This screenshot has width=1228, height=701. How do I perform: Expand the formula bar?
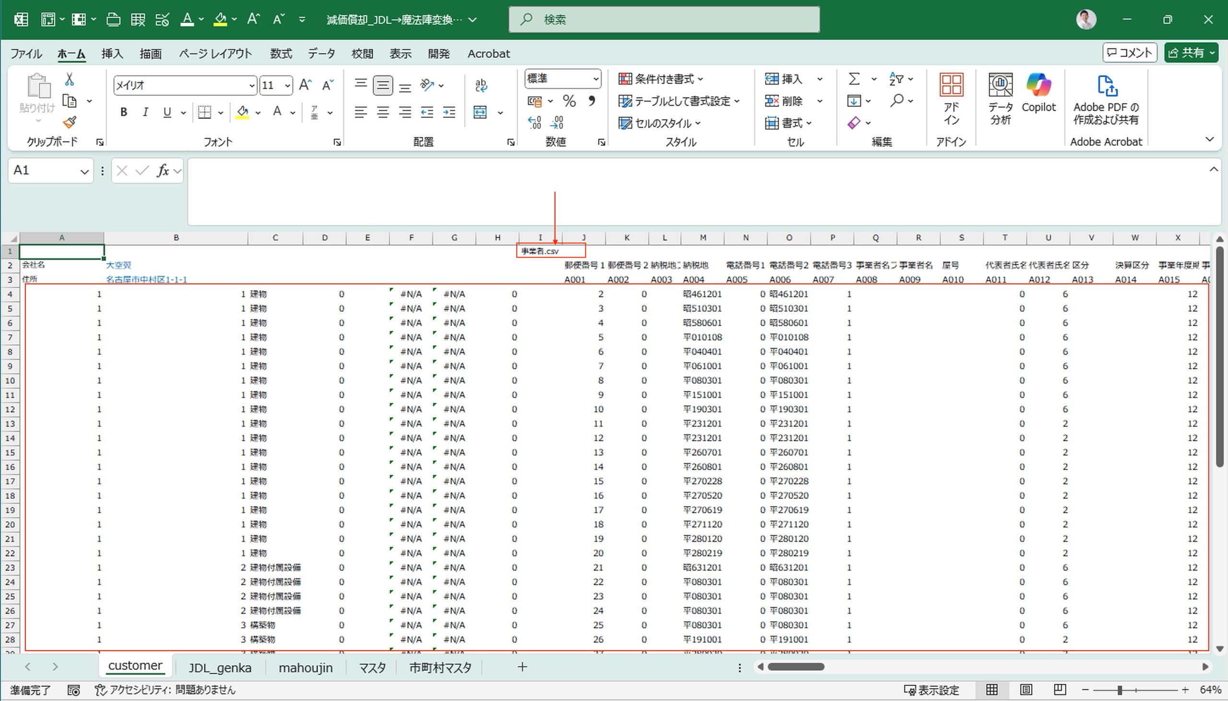pyautogui.click(x=1214, y=169)
